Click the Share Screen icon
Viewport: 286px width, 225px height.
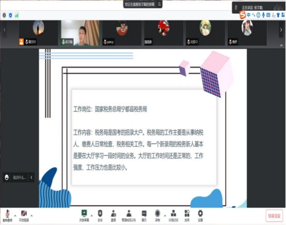click(x=84, y=216)
